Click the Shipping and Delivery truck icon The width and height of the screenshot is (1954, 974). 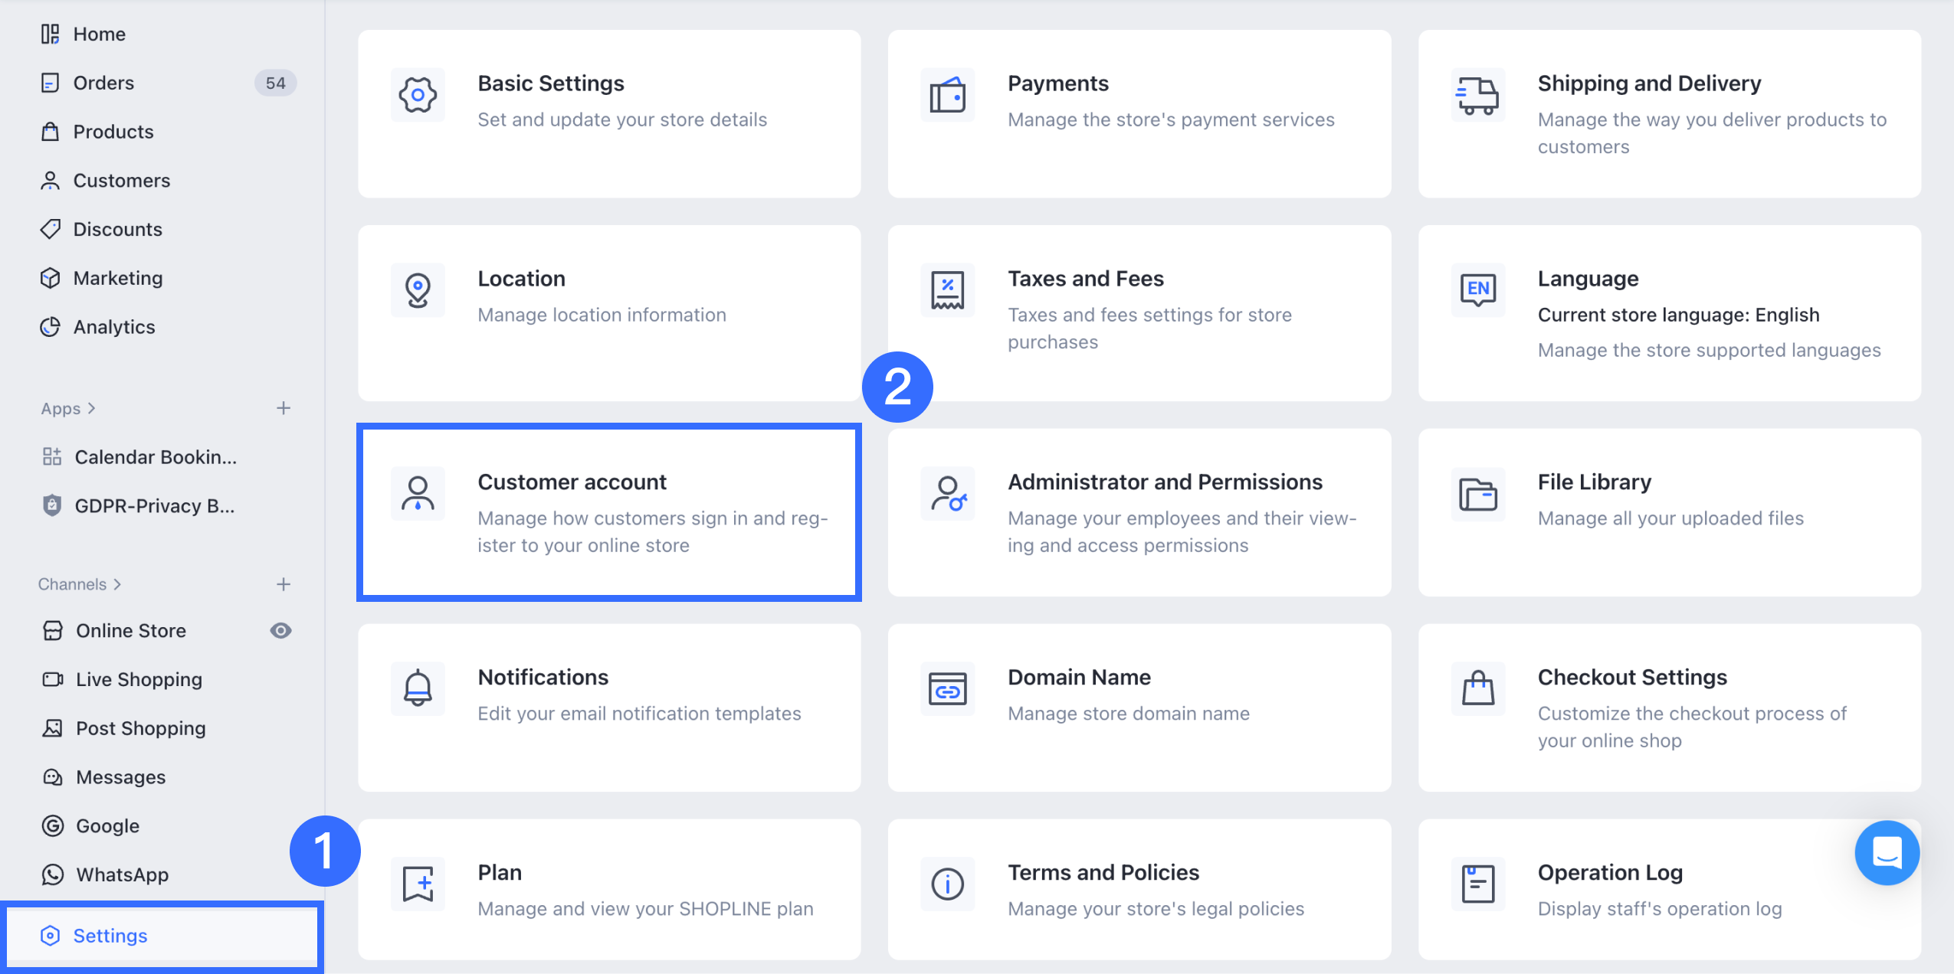(1477, 95)
